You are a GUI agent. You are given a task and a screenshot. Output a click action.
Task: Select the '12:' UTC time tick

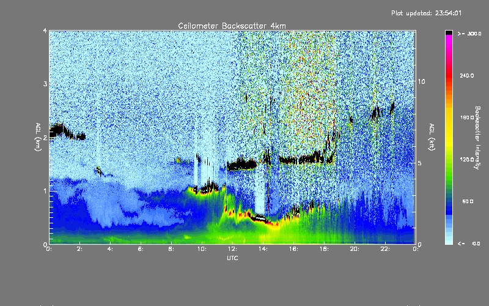point(232,249)
